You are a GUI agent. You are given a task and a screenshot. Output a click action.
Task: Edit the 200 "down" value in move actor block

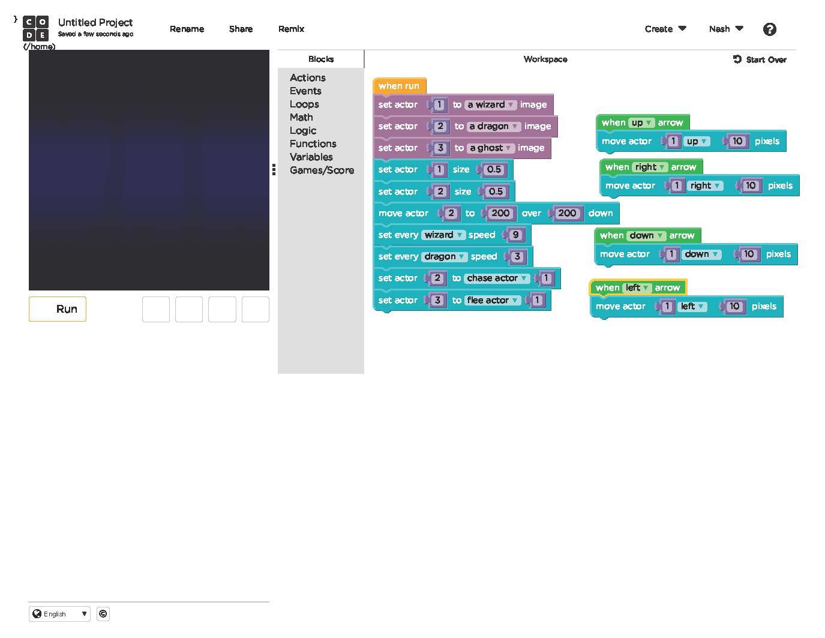click(x=567, y=213)
